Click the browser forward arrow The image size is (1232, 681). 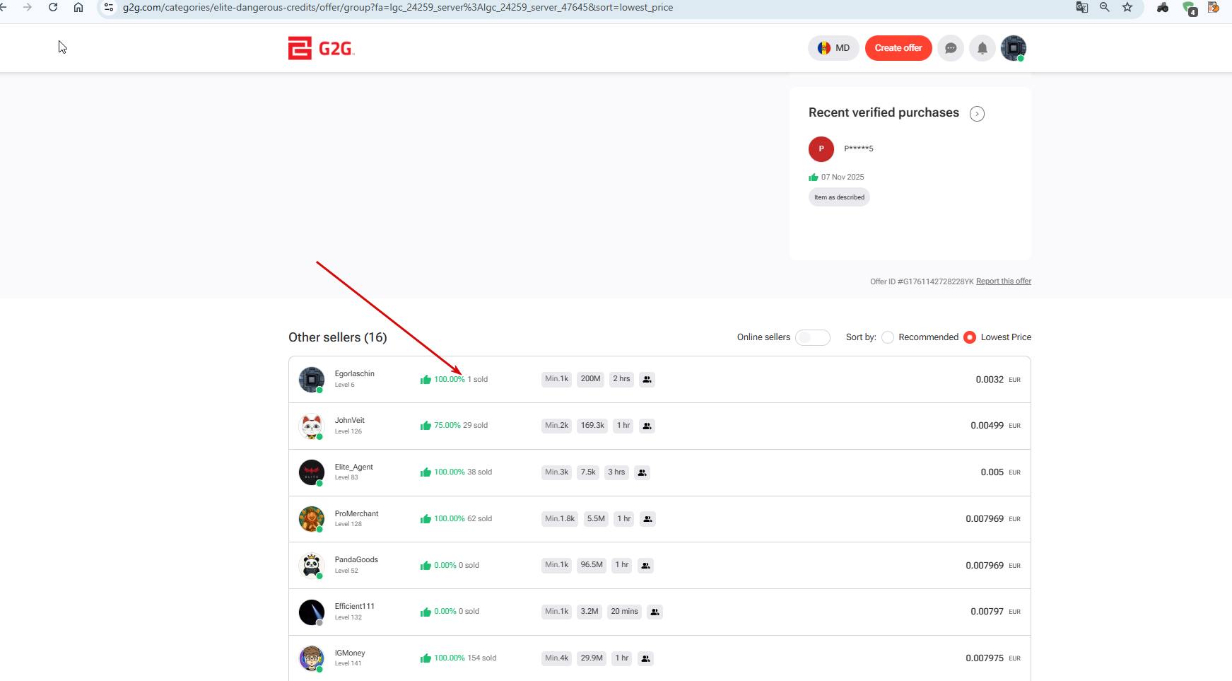pos(28,7)
